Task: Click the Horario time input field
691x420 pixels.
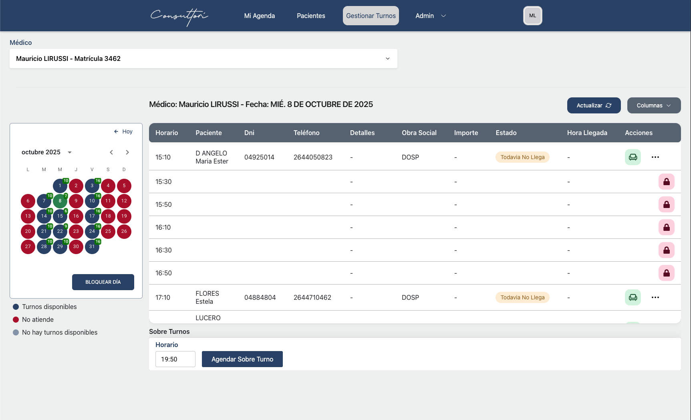Action: coord(175,359)
